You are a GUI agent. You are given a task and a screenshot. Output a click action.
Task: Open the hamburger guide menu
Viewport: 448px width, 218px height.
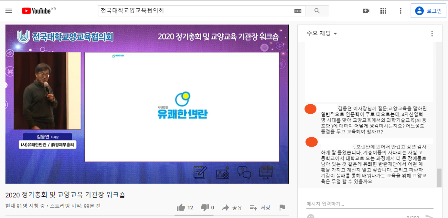pyautogui.click(x=9, y=11)
